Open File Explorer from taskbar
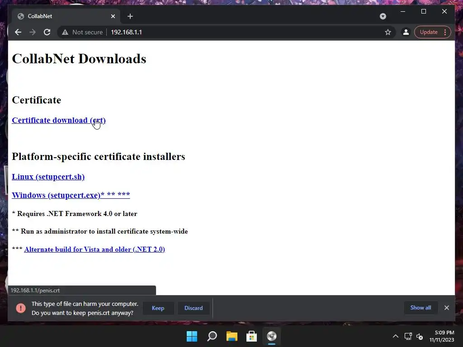The height and width of the screenshot is (347, 463). click(232, 336)
